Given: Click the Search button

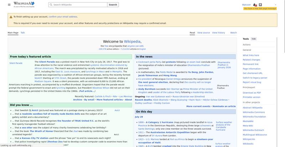Looking at the screenshot, I should click(113, 5).
